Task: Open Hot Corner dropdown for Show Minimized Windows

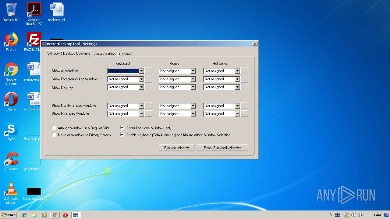Action: coord(237,114)
